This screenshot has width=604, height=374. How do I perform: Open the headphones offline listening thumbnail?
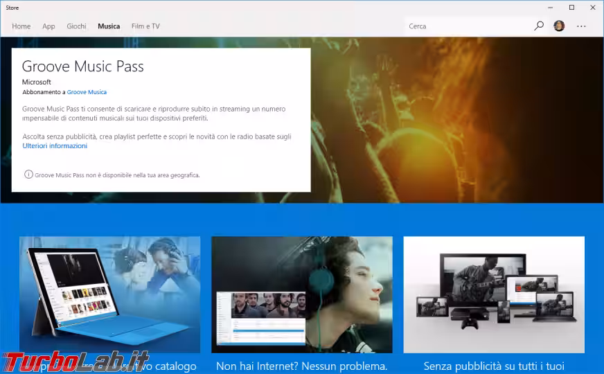[302, 294]
